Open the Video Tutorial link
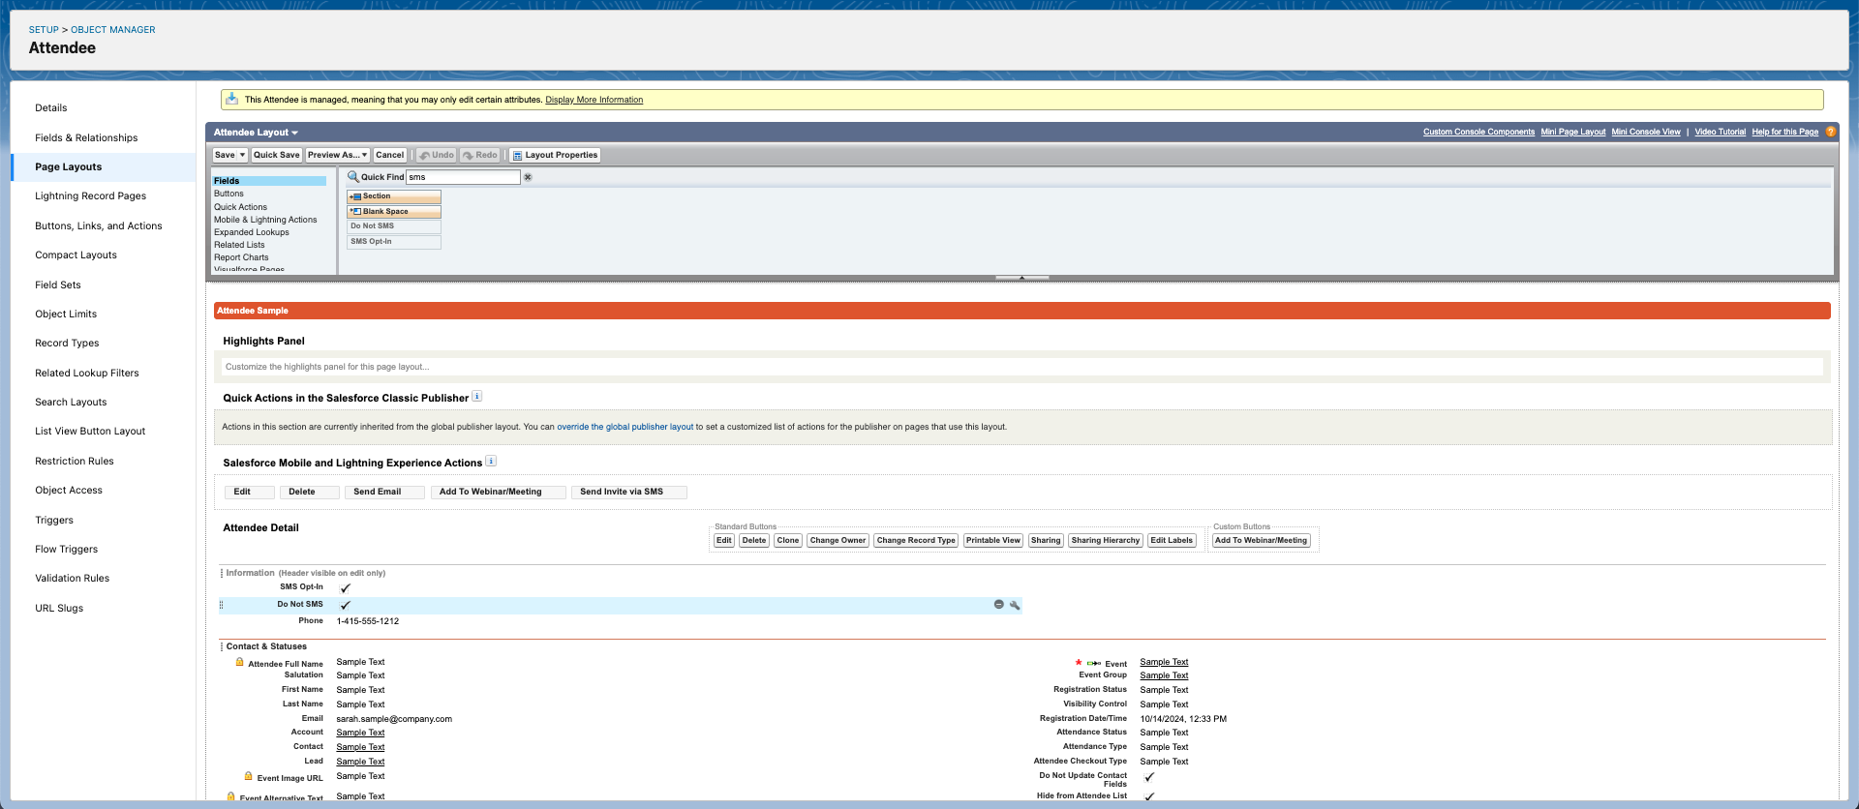 tap(1720, 132)
